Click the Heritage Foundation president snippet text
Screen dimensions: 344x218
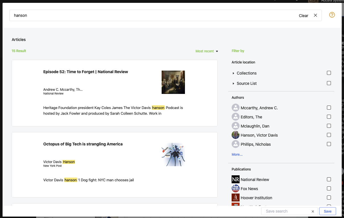click(x=113, y=110)
